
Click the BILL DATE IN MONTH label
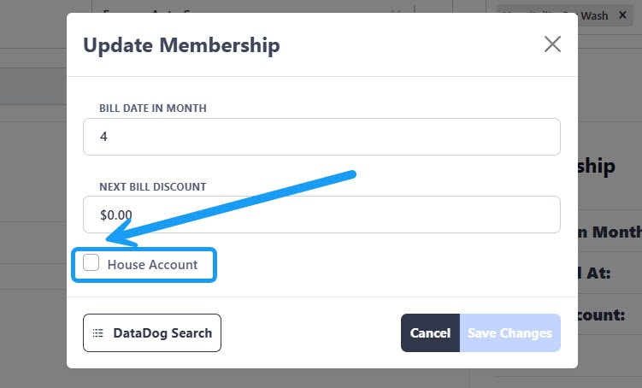tap(153, 109)
